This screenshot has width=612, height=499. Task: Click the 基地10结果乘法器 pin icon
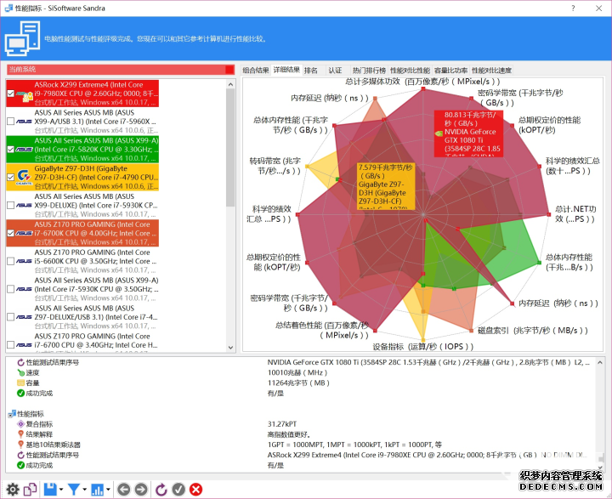tap(21, 445)
